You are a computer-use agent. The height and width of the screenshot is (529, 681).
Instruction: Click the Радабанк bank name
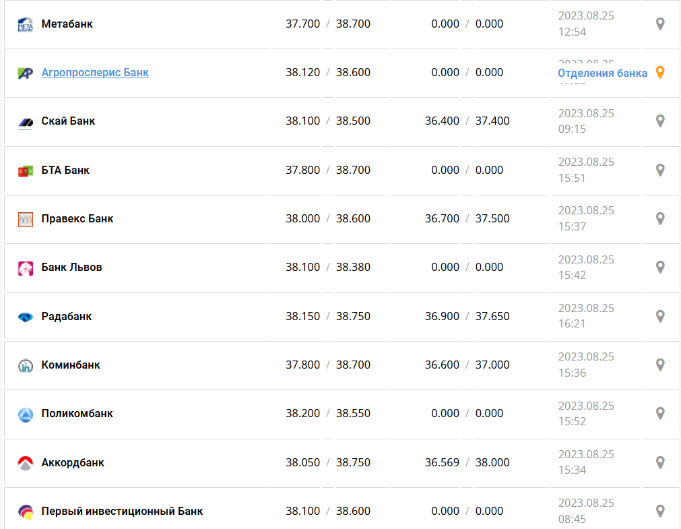67,317
